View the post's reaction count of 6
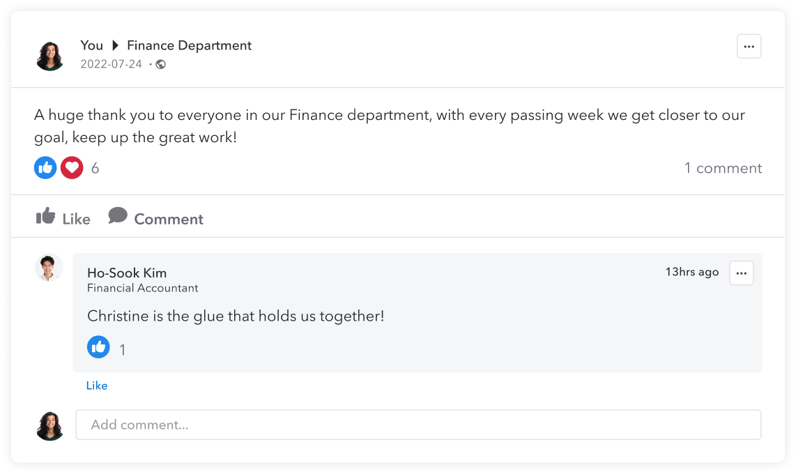 click(95, 168)
